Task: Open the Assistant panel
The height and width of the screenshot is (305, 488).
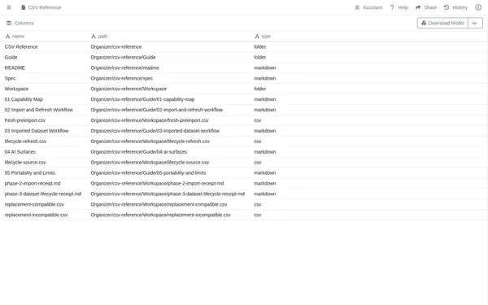Action: tap(368, 7)
